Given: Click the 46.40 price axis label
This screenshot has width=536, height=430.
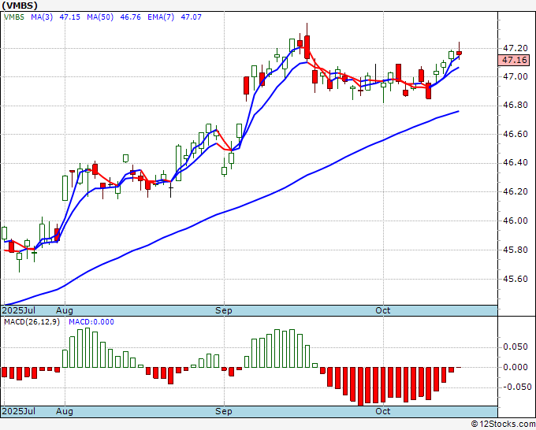Looking at the screenshot, I should click(516, 163).
